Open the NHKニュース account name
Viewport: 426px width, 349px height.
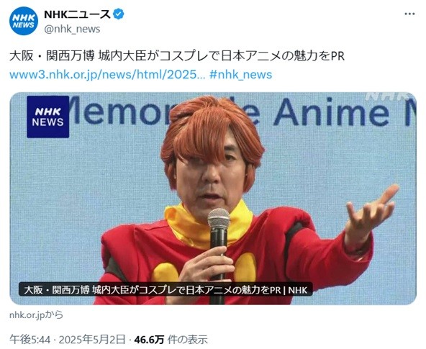click(78, 14)
